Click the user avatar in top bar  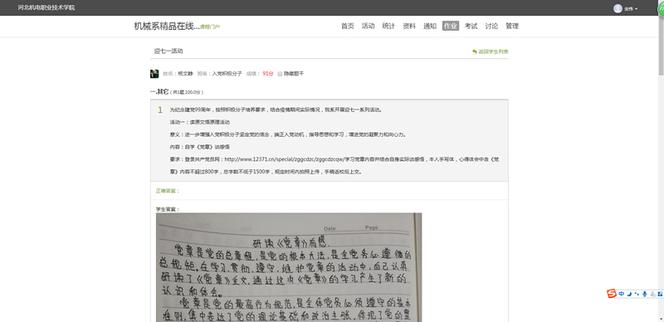pos(618,8)
